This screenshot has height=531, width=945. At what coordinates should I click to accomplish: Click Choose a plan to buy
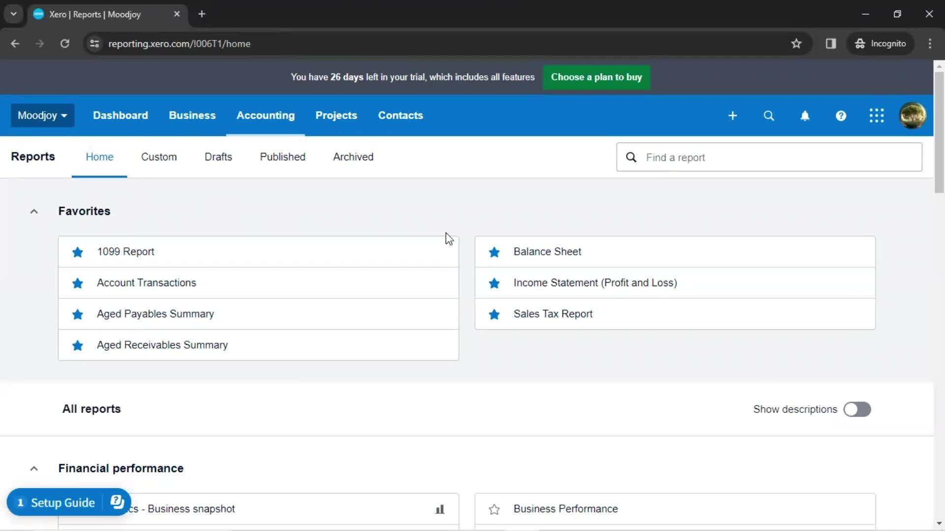pyautogui.click(x=596, y=77)
